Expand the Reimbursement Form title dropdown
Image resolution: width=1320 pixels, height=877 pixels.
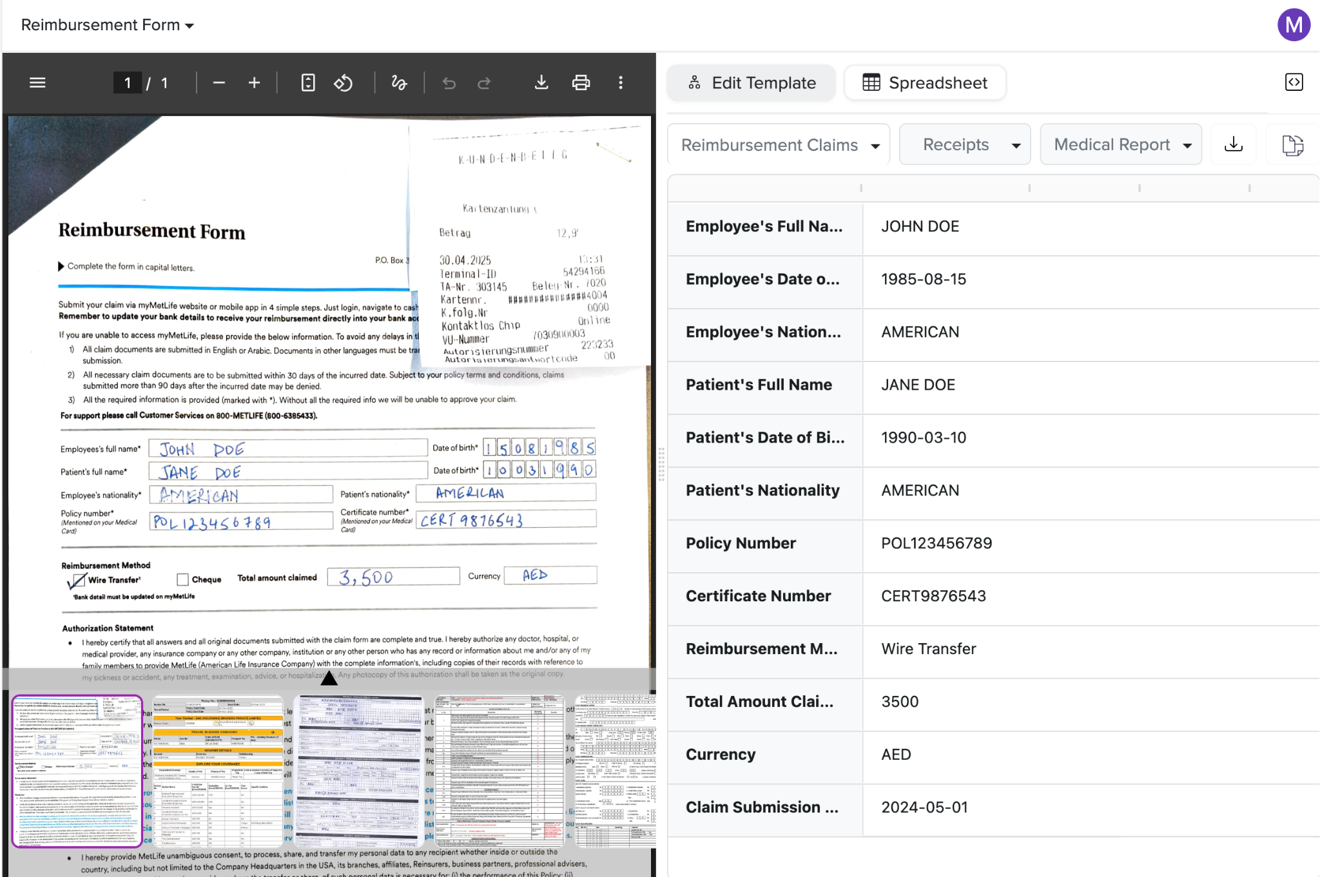[x=108, y=25]
